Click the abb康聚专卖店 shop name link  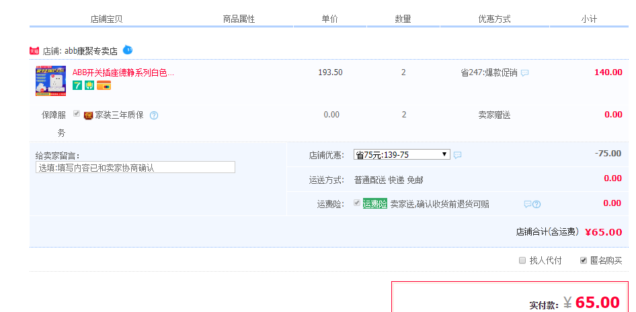[91, 52]
